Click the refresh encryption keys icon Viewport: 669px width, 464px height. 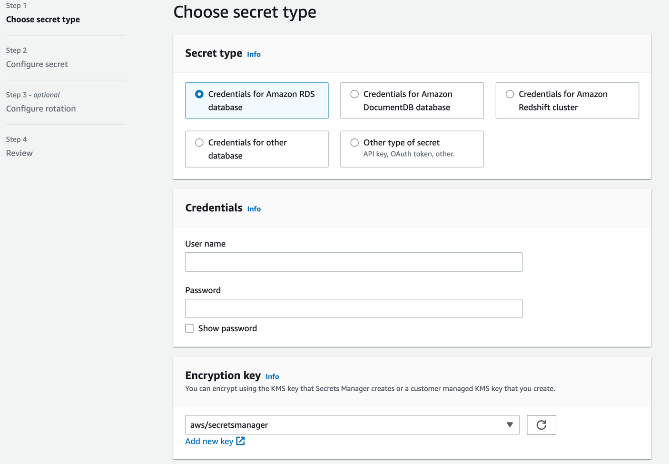tap(541, 425)
